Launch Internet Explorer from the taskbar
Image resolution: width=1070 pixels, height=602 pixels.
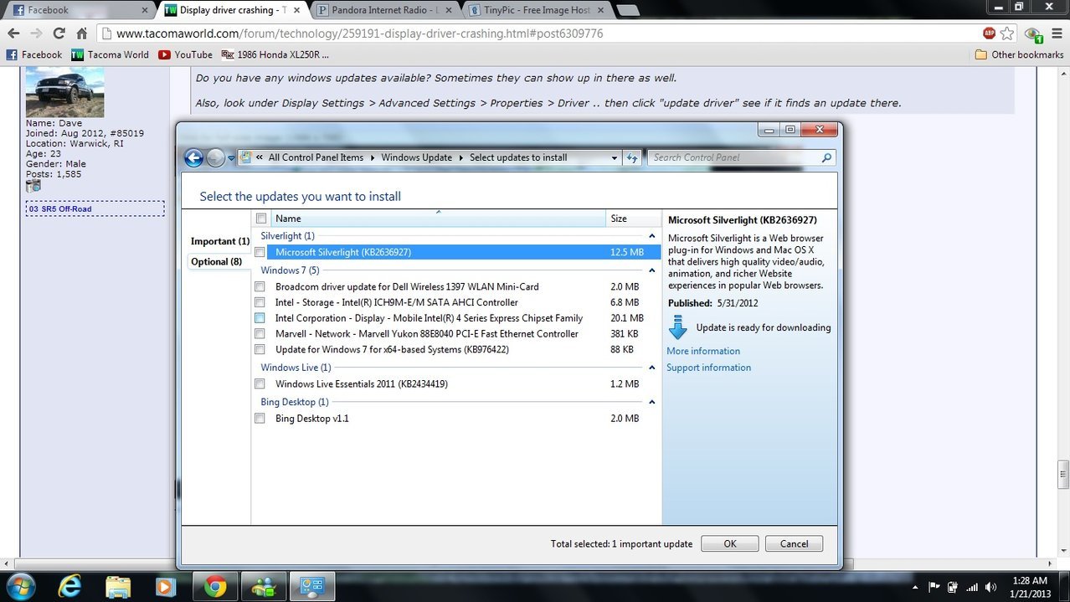(69, 586)
